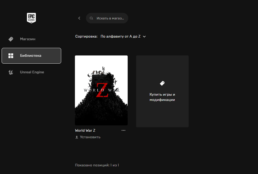Select the Библиотека menu item
The height and width of the screenshot is (174, 258).
[x=31, y=56]
